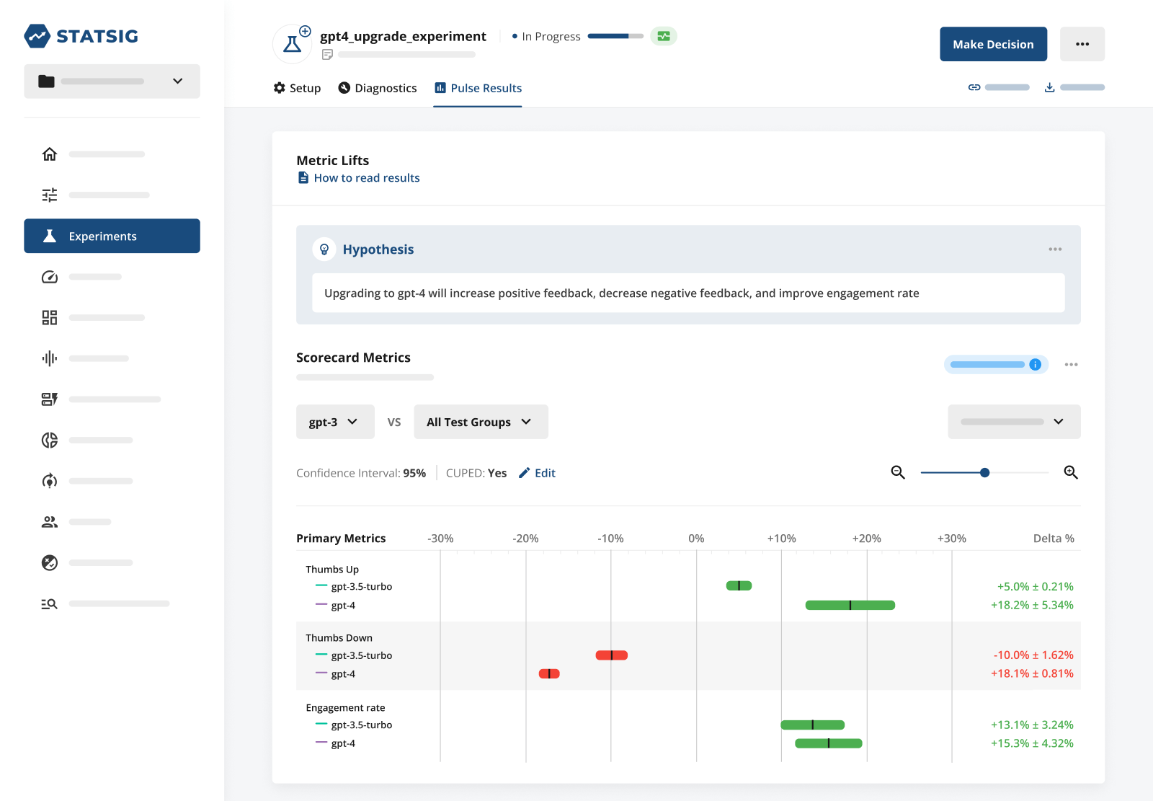The image size is (1153, 801).
Task: Open the Scorecard Metrics options menu
Action: tap(1072, 365)
